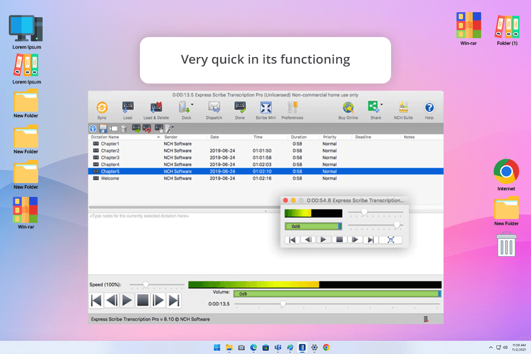
Task: Click rewind in Scribe Mini window
Action: (308, 240)
